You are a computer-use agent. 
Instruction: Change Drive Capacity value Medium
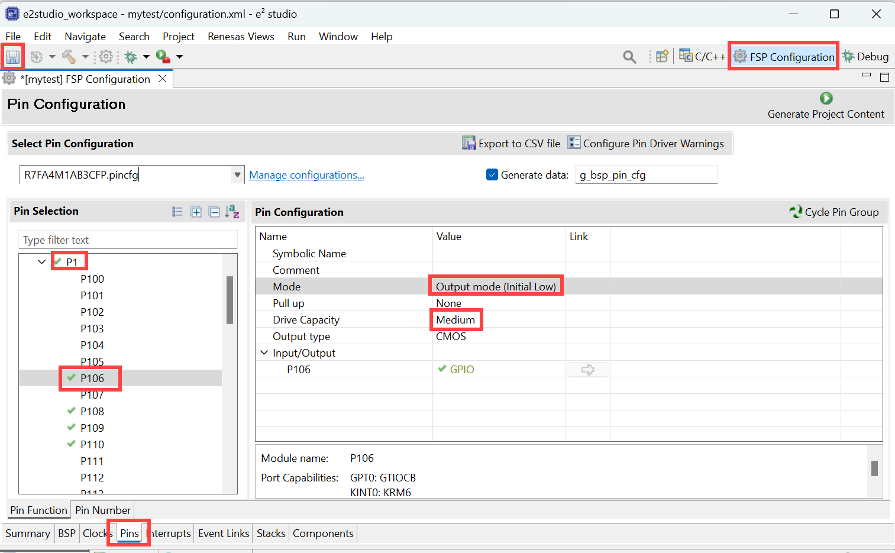click(x=455, y=319)
